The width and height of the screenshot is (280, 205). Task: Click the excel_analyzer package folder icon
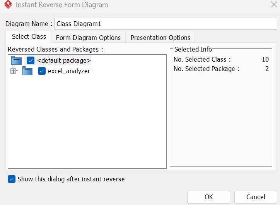click(27, 71)
